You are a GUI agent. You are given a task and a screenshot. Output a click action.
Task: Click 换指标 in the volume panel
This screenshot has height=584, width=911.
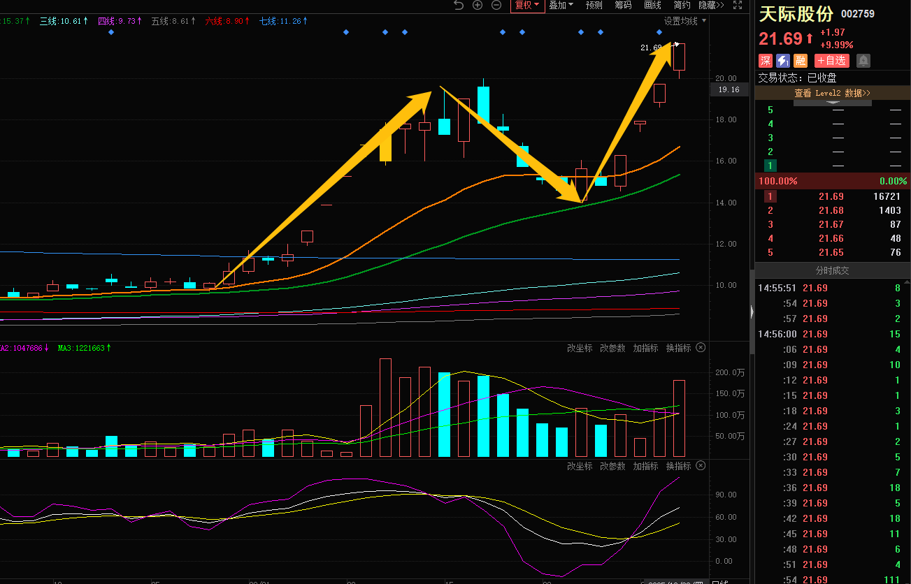677,348
